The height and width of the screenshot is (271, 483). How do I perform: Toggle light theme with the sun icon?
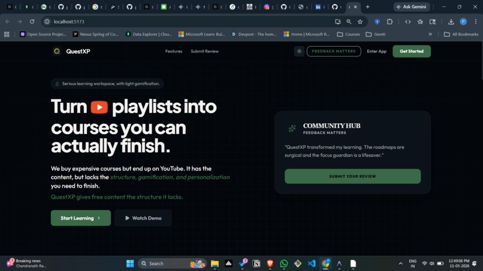point(299,51)
